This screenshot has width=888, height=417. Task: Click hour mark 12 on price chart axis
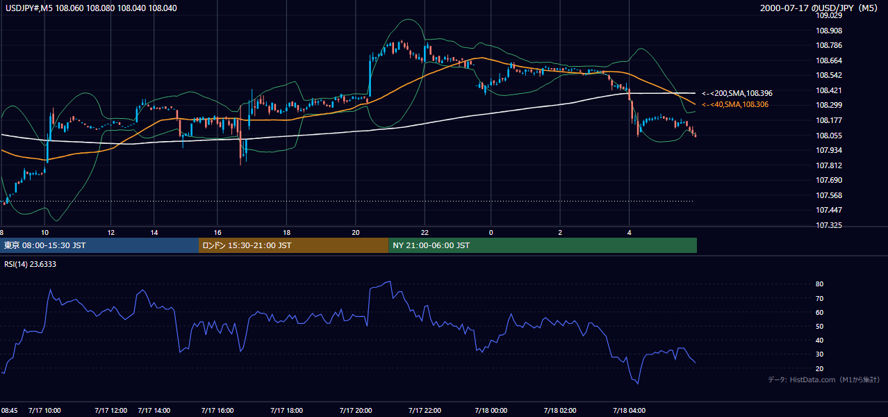coord(111,232)
